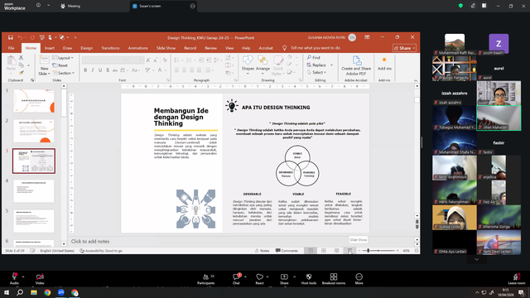Start Zoom Video camera

point(40,276)
